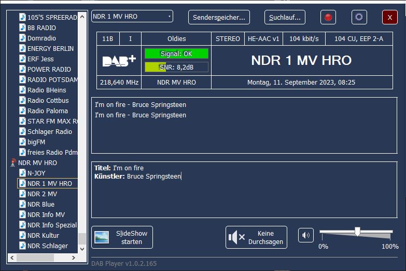
Task: Click the red record button icon
Action: point(328,17)
